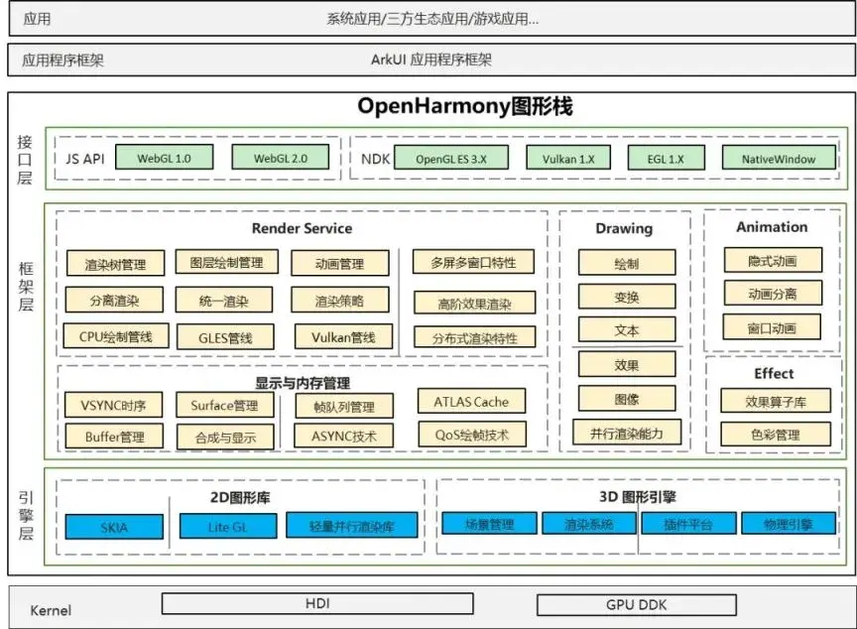Click the Render Service heading

pyautogui.click(x=302, y=228)
